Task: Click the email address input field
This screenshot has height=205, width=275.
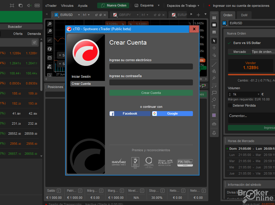Action: pos(151,66)
